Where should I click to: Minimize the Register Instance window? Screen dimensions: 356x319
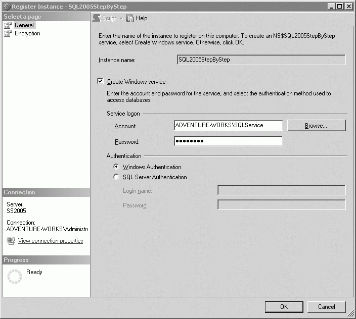tap(332, 7)
